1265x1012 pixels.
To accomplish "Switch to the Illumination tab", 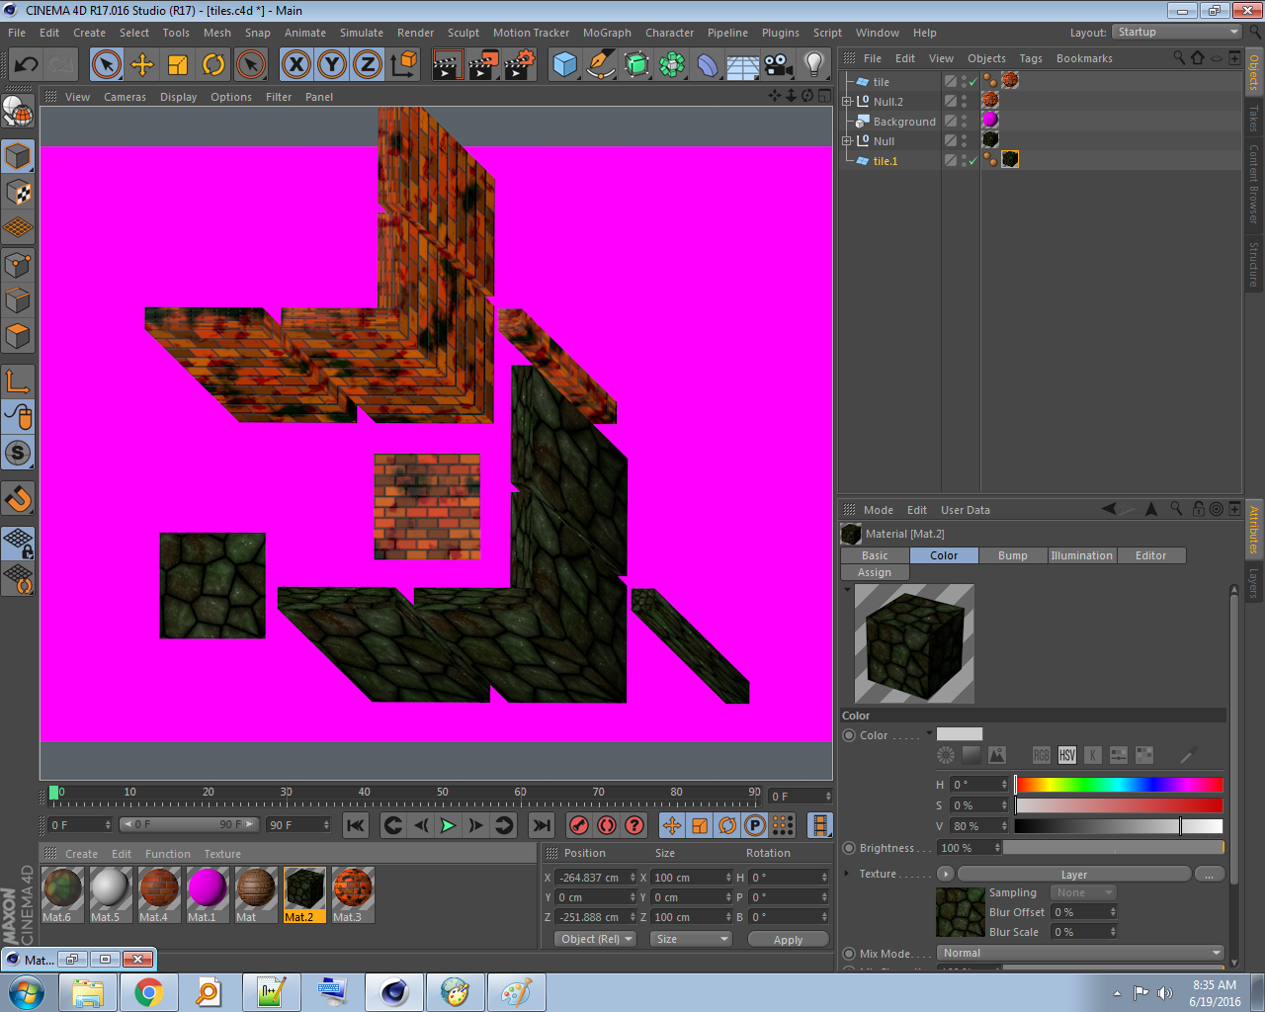I will [1082, 555].
